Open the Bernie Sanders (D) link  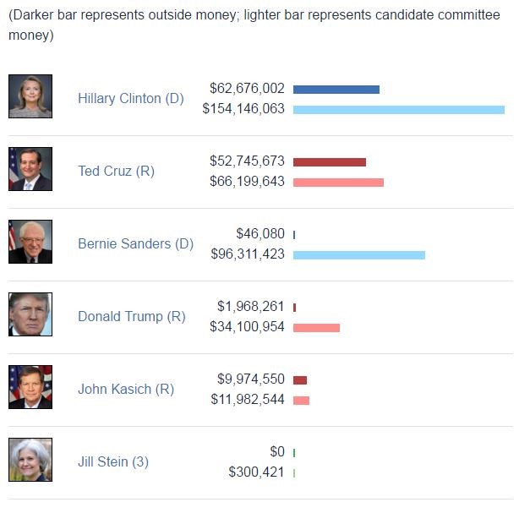(135, 244)
